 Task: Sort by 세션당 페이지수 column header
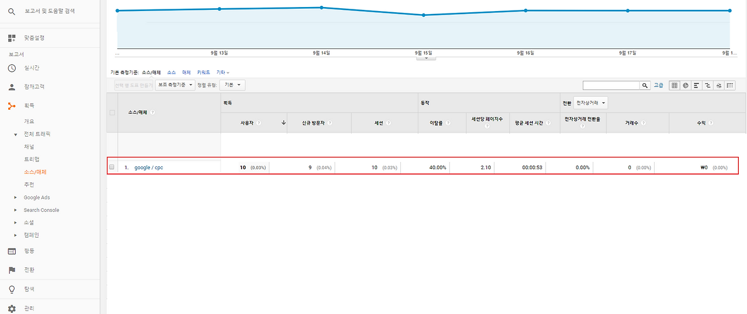[x=487, y=119]
